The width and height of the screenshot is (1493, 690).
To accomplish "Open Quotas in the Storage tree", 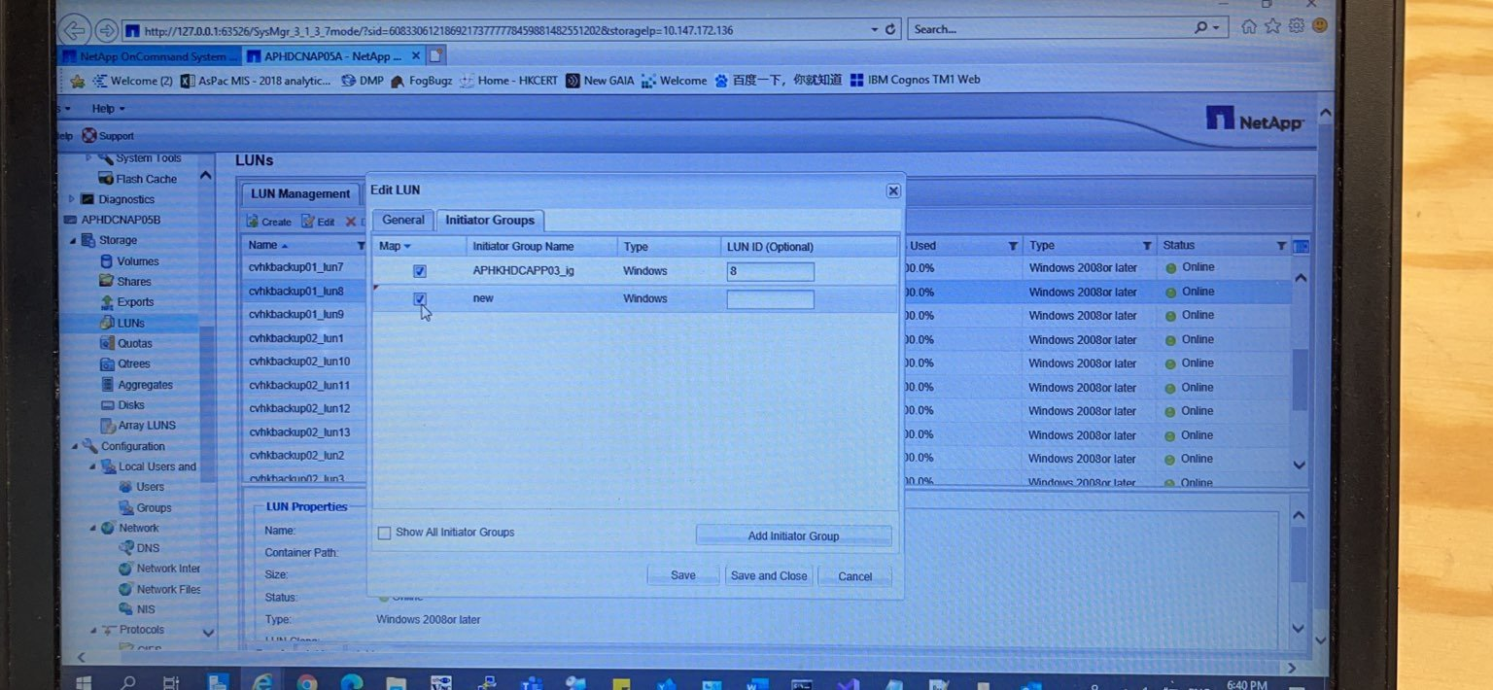I will point(134,343).
